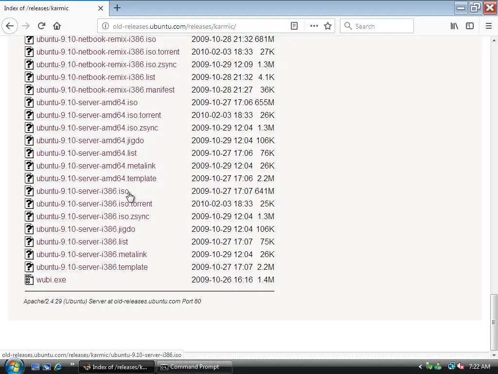Open page actions three-dot menu
The height and width of the screenshot is (374, 498).
[314, 26]
